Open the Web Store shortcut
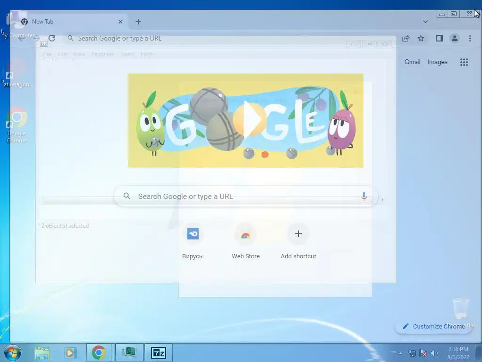 pyautogui.click(x=246, y=241)
